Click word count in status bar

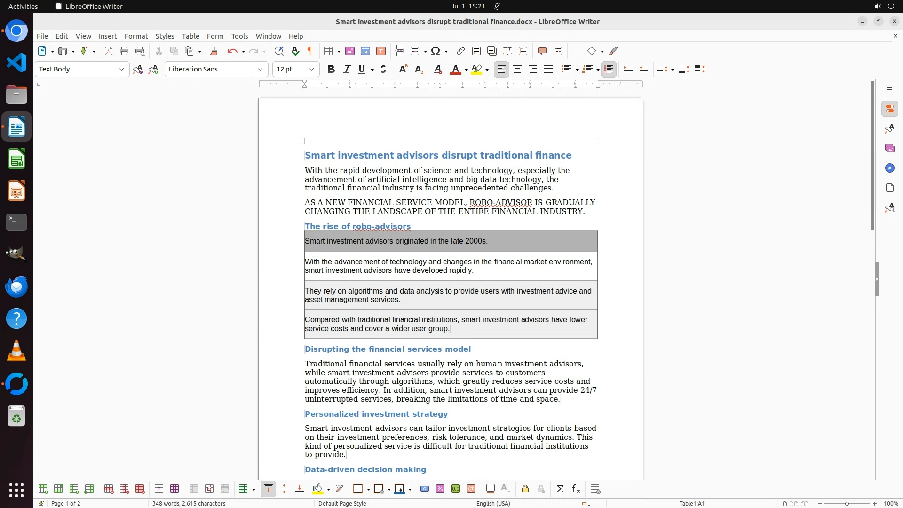point(189,503)
